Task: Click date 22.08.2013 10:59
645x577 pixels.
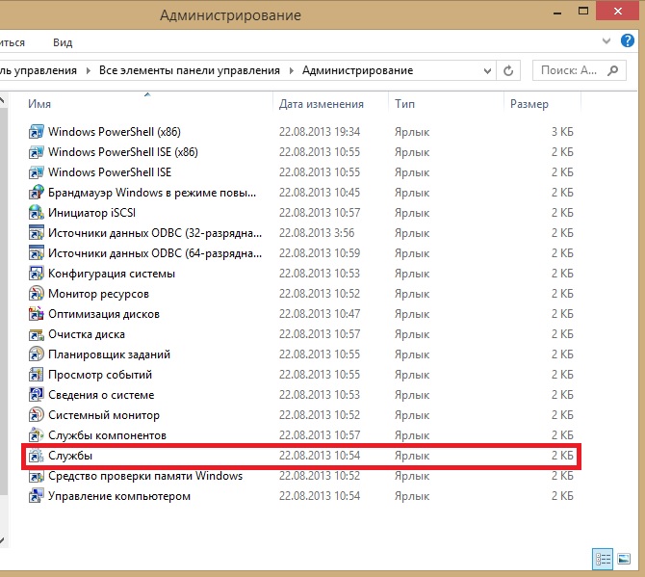Action: tap(320, 253)
